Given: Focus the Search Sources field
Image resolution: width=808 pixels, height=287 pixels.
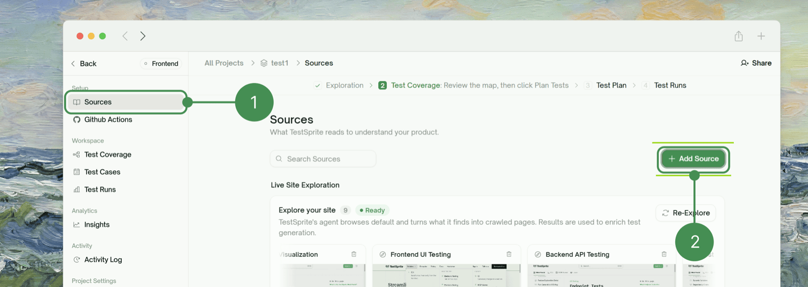Looking at the screenshot, I should coord(323,159).
